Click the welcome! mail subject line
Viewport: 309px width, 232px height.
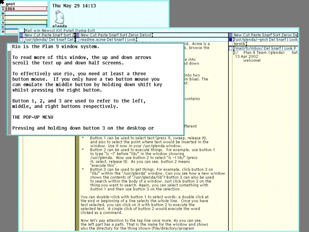click(x=252, y=60)
